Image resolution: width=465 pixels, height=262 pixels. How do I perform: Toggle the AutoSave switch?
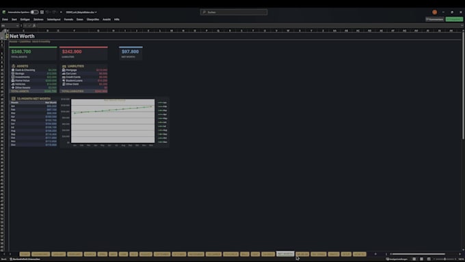pyautogui.click(x=34, y=12)
